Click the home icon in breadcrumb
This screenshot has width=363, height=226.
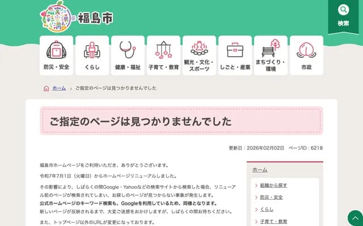47,88
